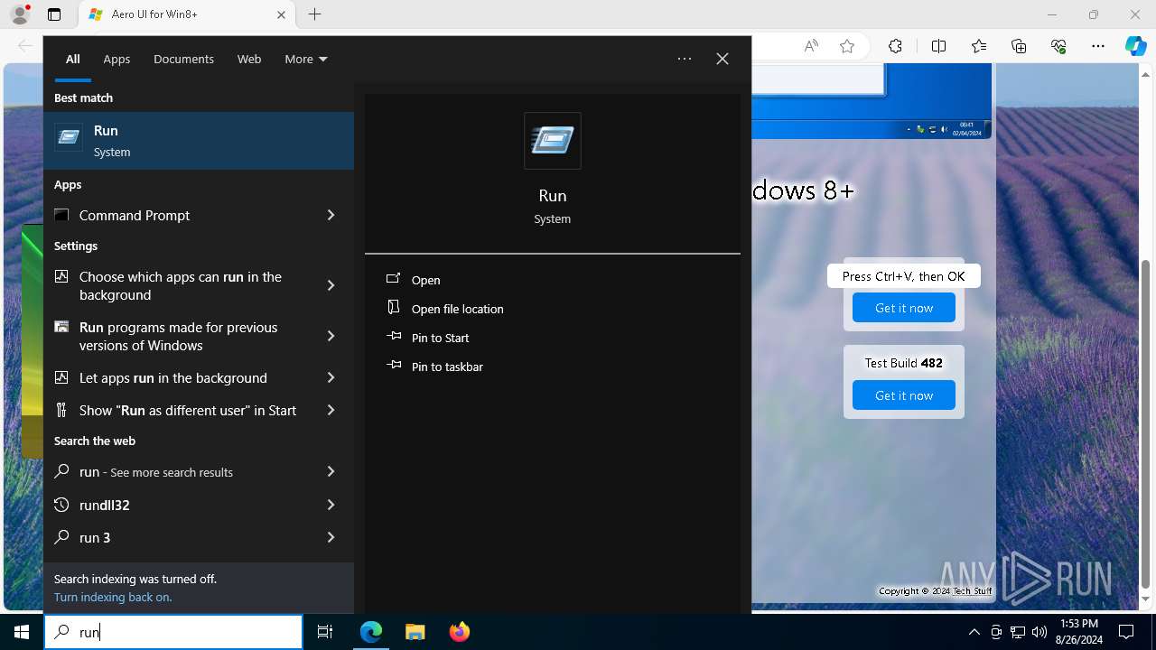Screen dimensions: 1156x650
Task: Open a new Edge tab
Action: [x=314, y=14]
